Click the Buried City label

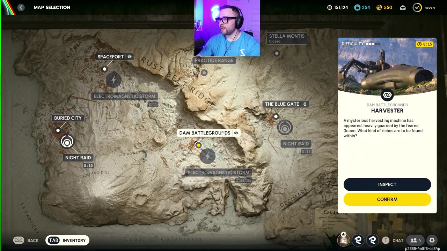click(68, 118)
